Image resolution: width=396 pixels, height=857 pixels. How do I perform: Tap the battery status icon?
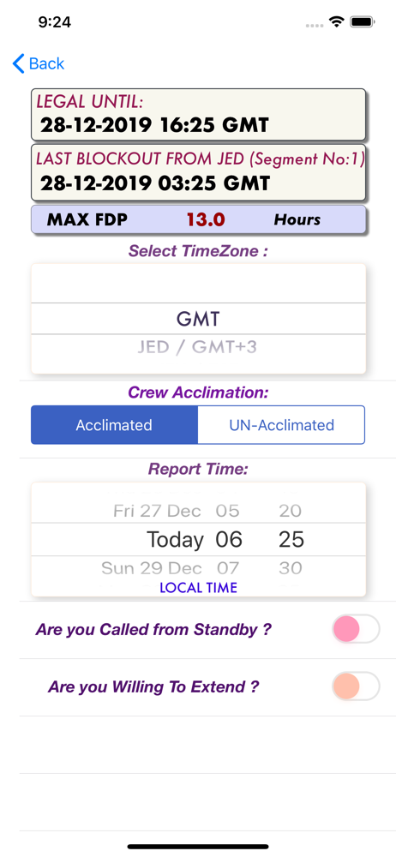click(362, 22)
